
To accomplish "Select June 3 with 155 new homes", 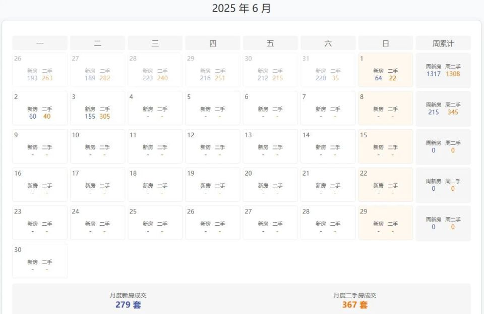I will 97,108.
